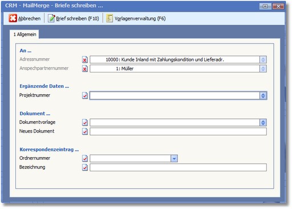The image size is (292, 209).
Task: Click red X icon beside Anspechpartnernummer
Action: (x=85, y=69)
